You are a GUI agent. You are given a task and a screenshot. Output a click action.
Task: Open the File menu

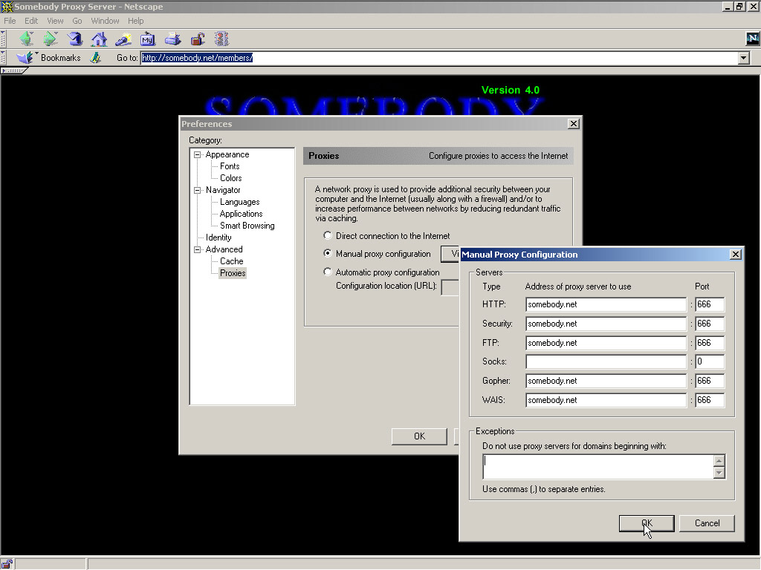coord(10,21)
